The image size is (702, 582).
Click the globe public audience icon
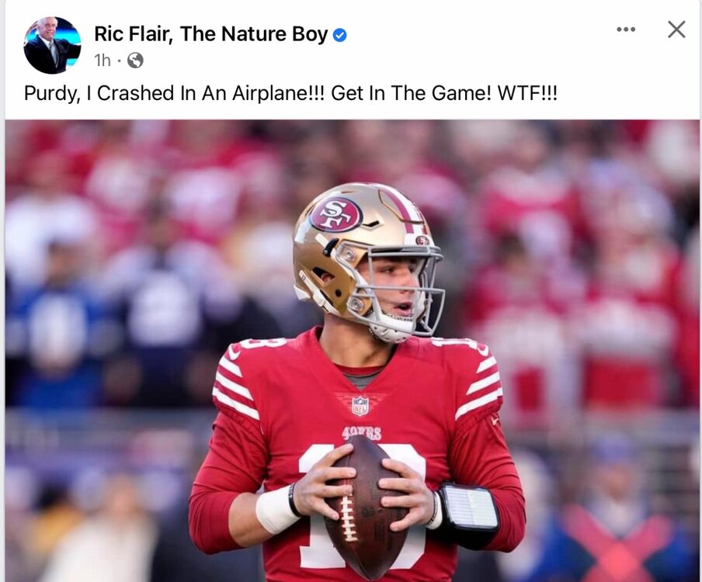[x=135, y=60]
